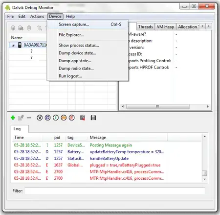Click the garbage collection trash icon
This screenshot has width=220, height=215.
(x=29, y=28)
